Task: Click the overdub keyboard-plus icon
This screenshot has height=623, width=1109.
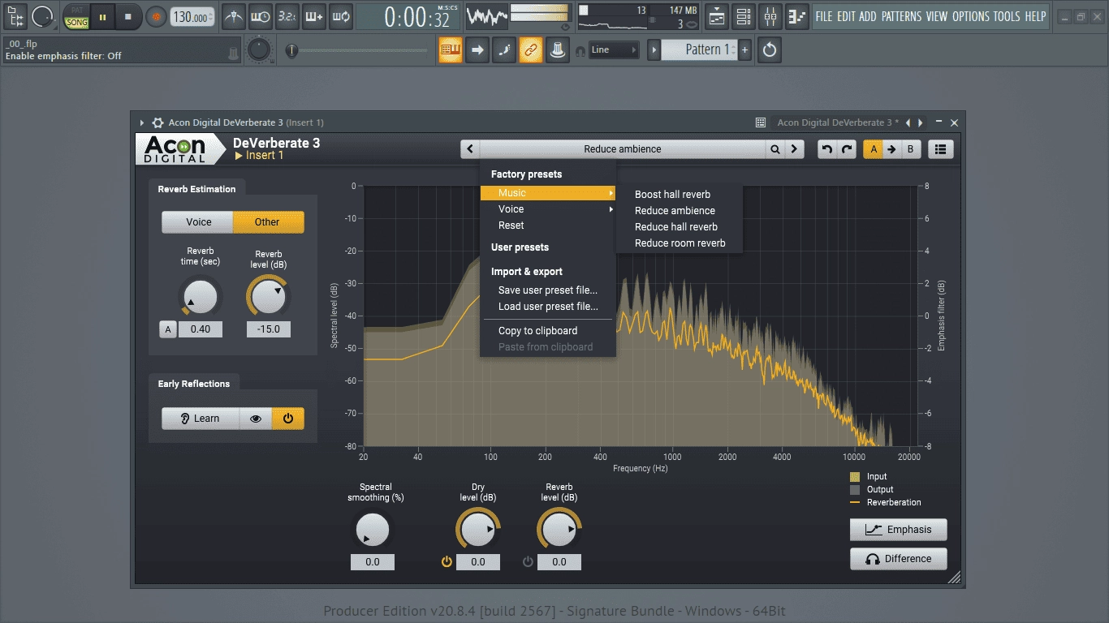Action: click(x=313, y=15)
